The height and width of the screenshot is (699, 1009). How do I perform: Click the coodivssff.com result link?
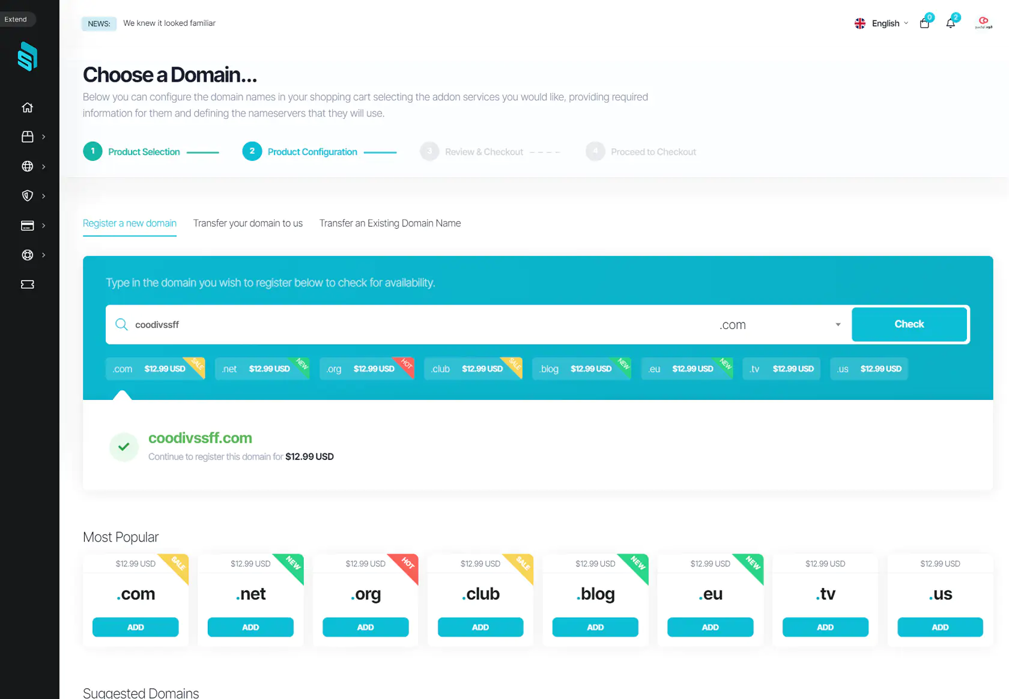click(x=200, y=438)
